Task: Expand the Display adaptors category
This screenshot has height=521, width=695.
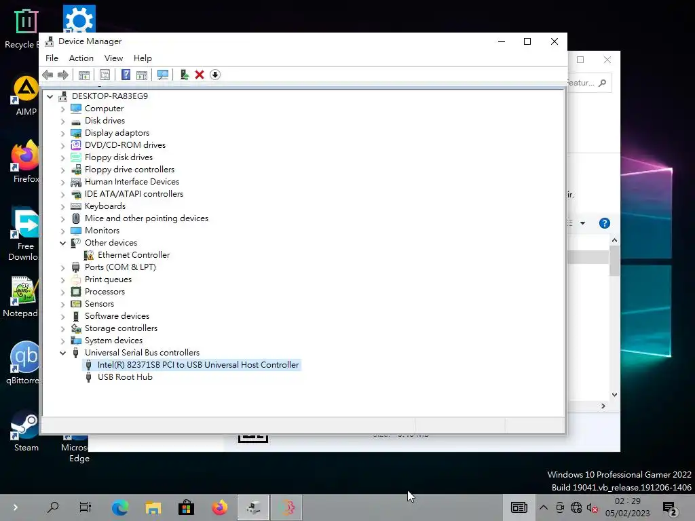Action: 62,133
